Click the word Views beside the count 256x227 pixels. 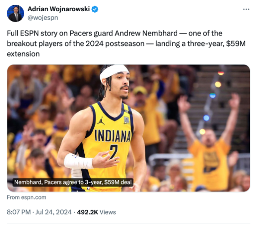(108, 212)
